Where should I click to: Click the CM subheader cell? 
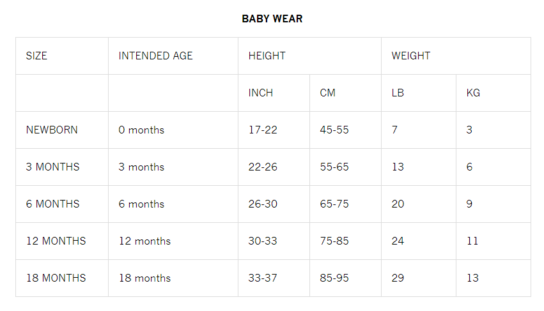click(x=327, y=93)
